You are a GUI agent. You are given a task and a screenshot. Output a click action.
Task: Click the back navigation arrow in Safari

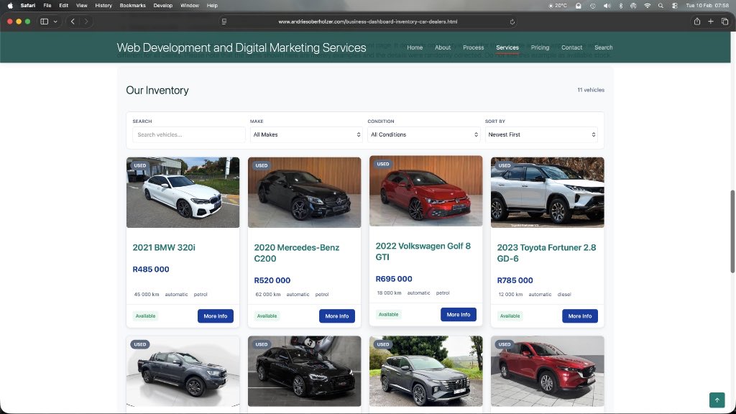click(x=73, y=21)
